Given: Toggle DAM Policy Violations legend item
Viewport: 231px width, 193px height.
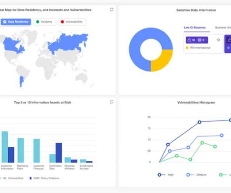Looking at the screenshot, I should pyautogui.click(x=44, y=178).
